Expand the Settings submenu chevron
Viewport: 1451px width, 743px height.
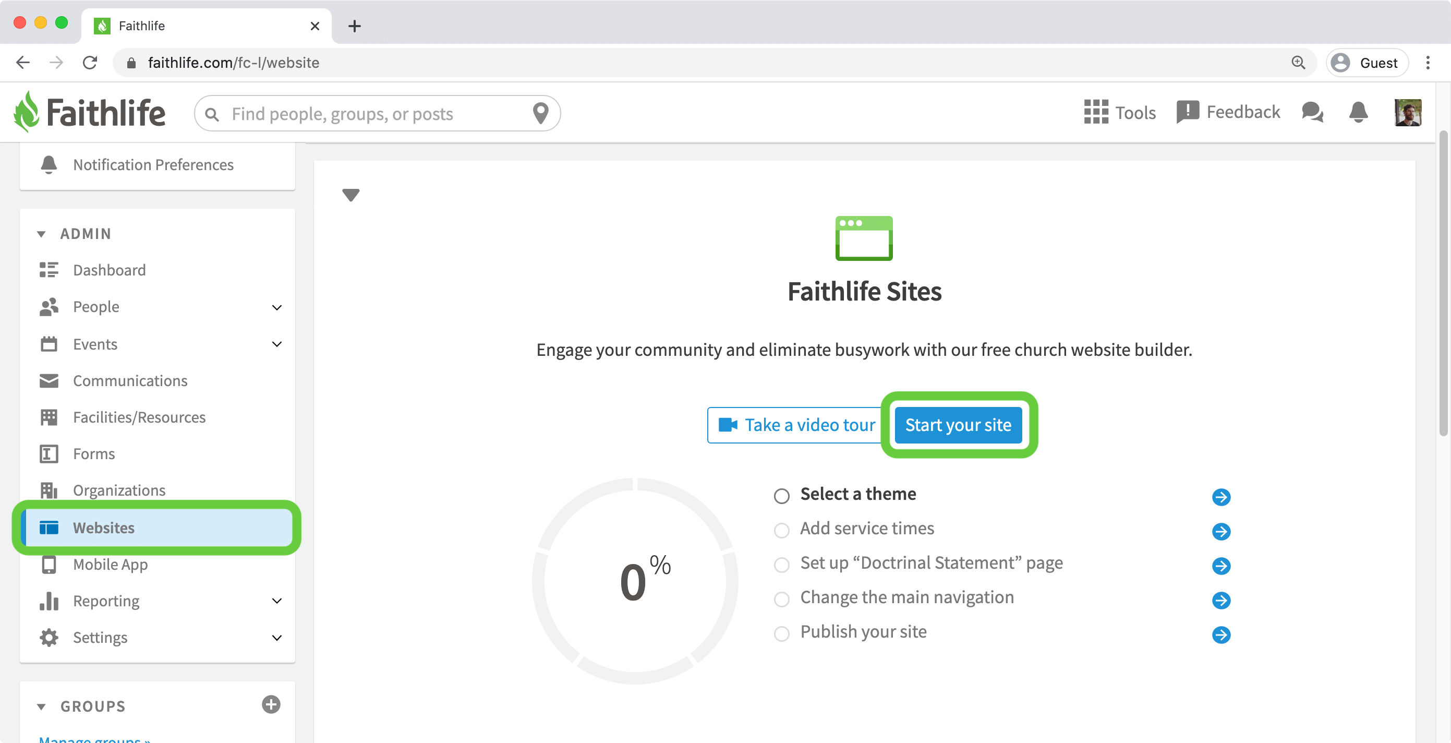coord(276,638)
